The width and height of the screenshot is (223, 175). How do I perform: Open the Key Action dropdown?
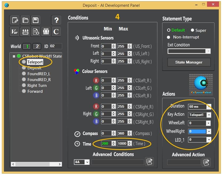tap(209, 115)
